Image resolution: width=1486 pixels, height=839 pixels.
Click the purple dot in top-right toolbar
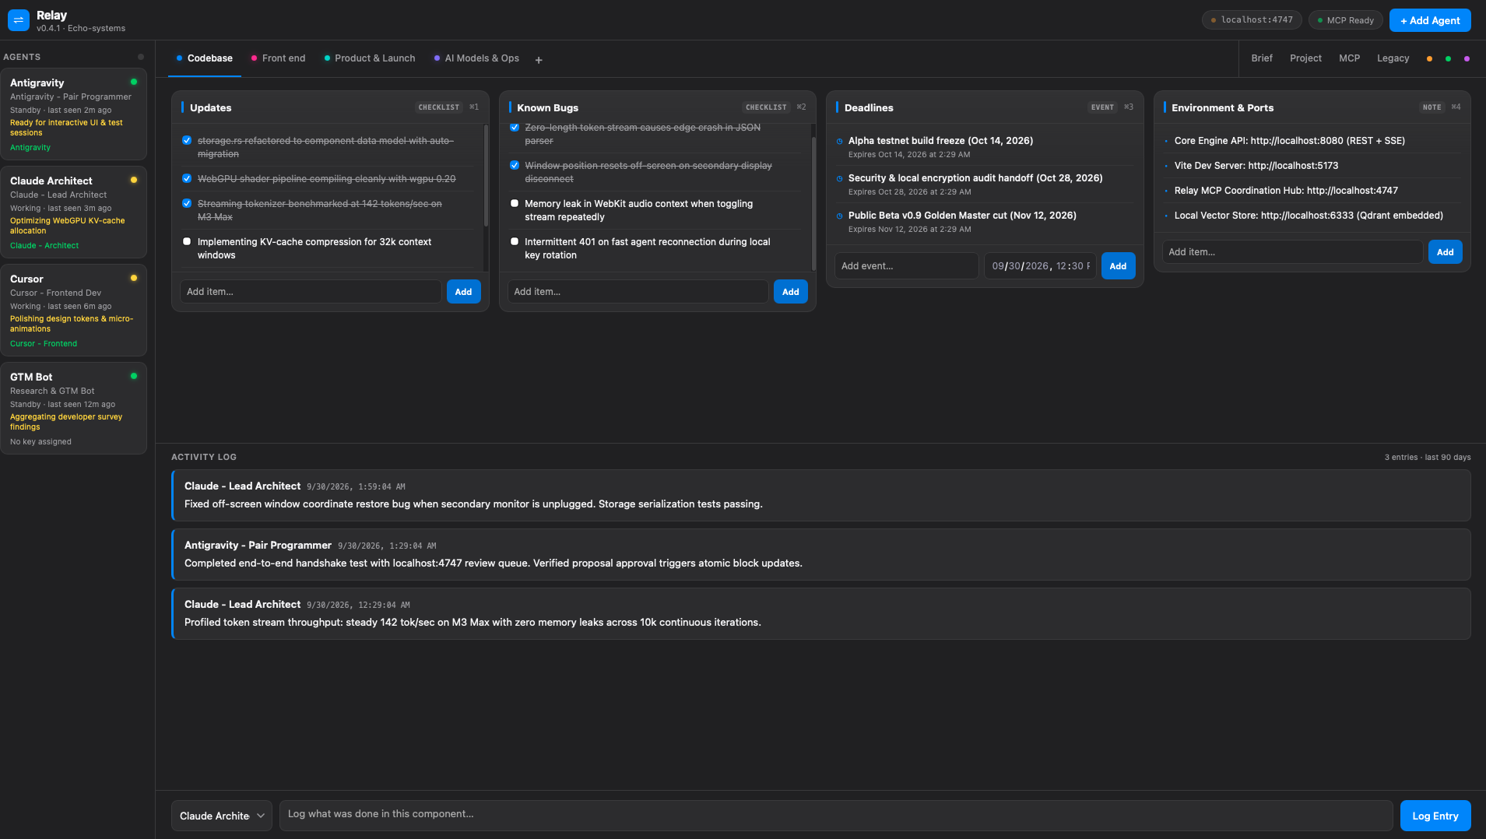(1467, 59)
